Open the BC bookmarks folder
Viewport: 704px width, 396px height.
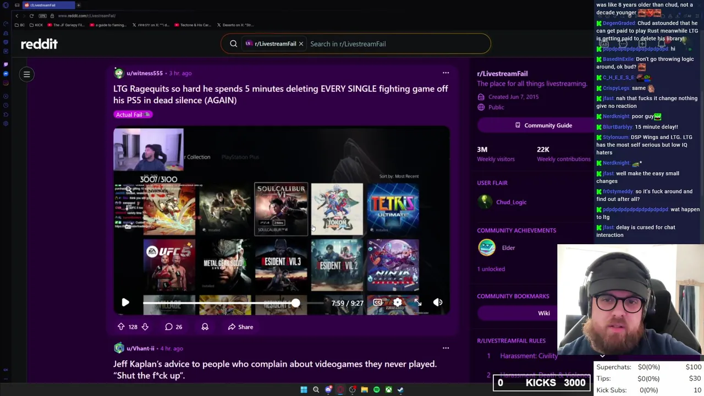20,25
